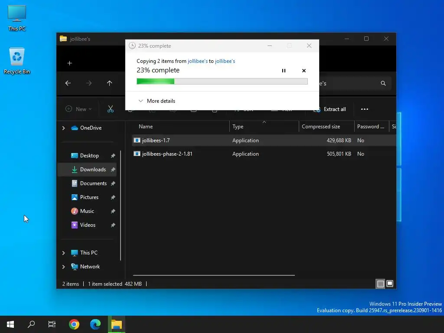This screenshot has width=444, height=333.
Task: Unpin Desktop using its pin icon
Action: [x=113, y=156]
